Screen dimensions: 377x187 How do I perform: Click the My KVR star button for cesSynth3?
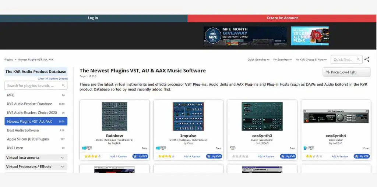(288, 156)
